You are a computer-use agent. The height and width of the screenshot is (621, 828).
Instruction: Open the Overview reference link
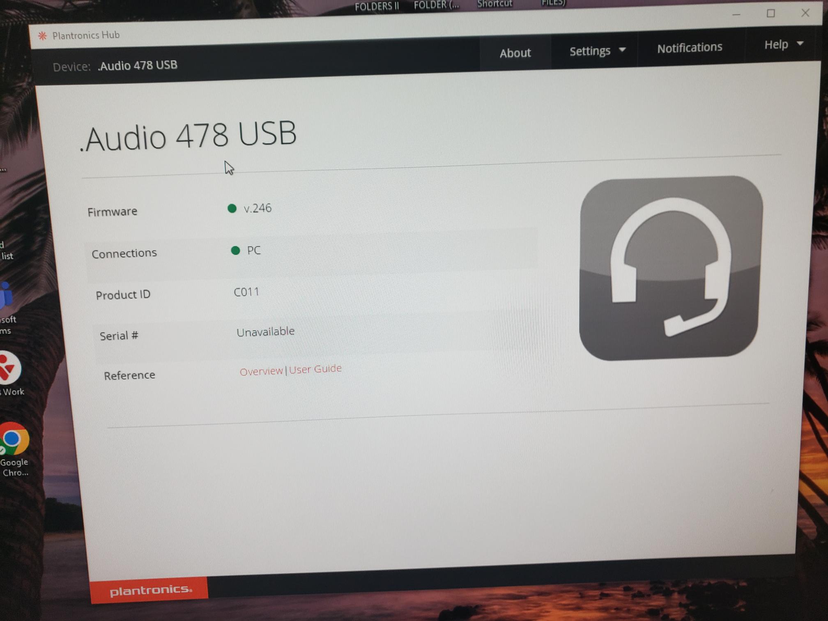point(261,371)
